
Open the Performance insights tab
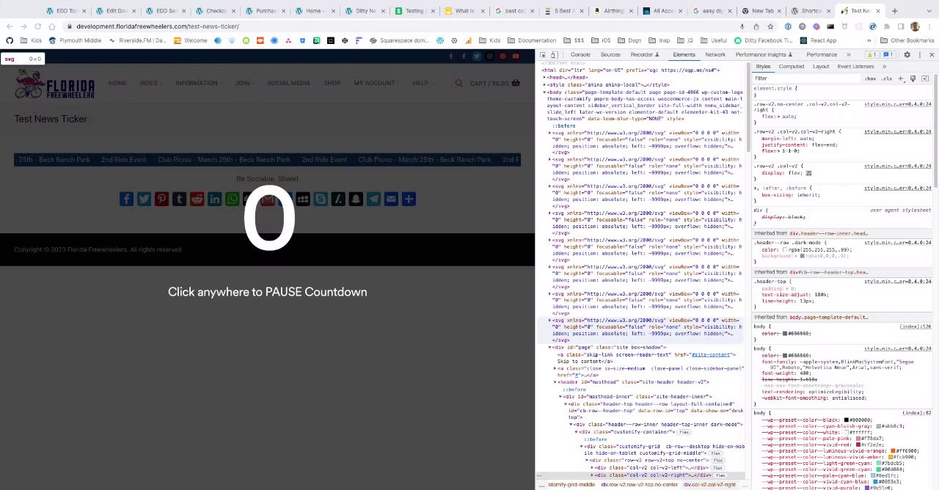pos(764,55)
